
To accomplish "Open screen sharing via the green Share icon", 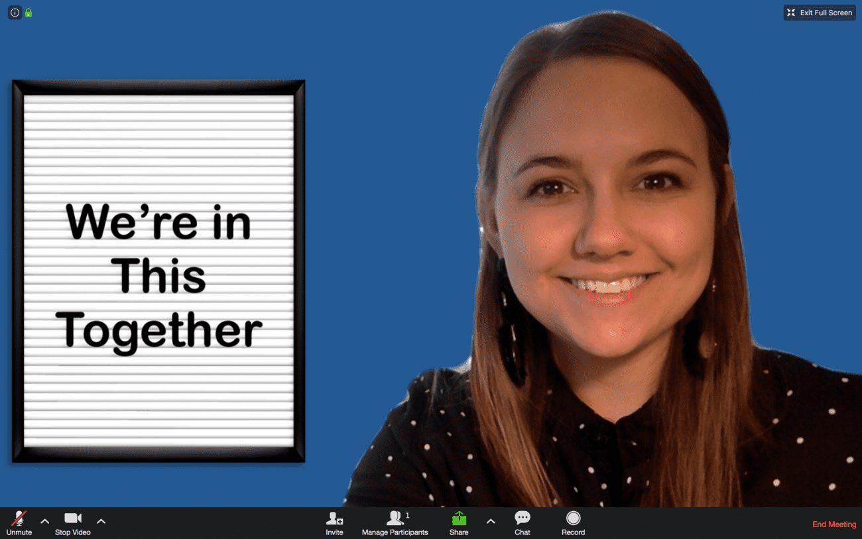I will [x=458, y=517].
